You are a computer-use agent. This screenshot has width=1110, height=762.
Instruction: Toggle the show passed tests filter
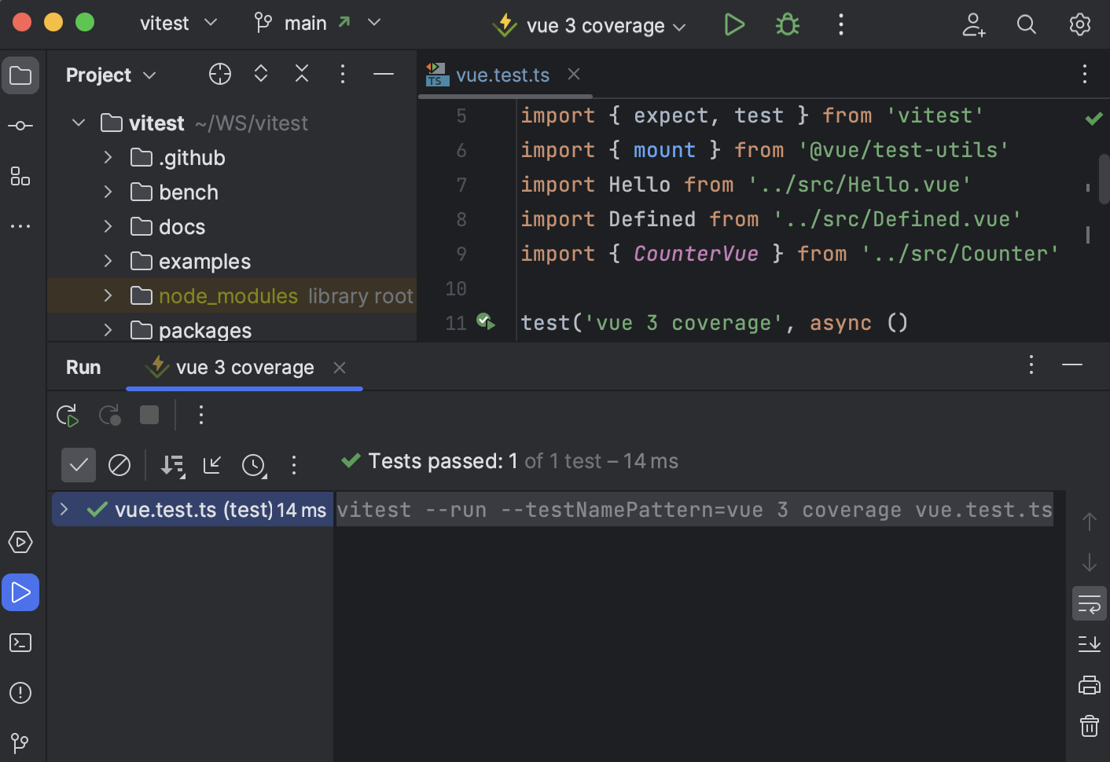(78, 465)
